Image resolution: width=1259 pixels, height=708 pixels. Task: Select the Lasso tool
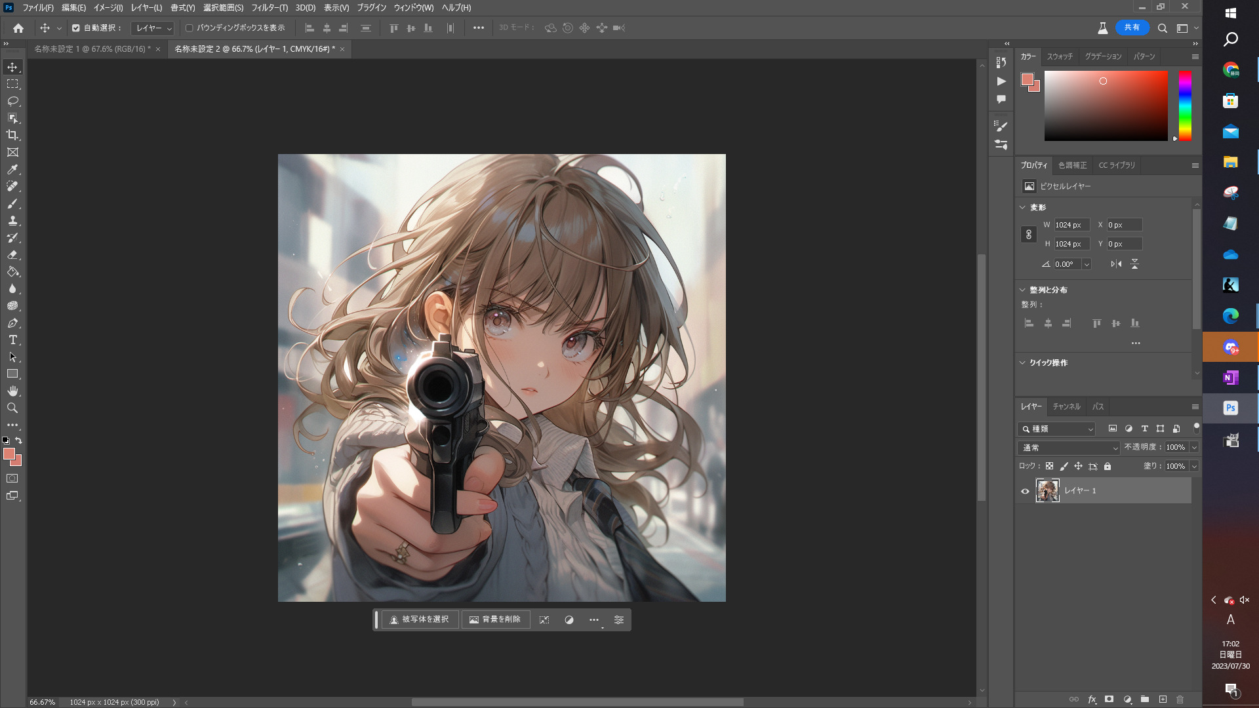click(12, 101)
